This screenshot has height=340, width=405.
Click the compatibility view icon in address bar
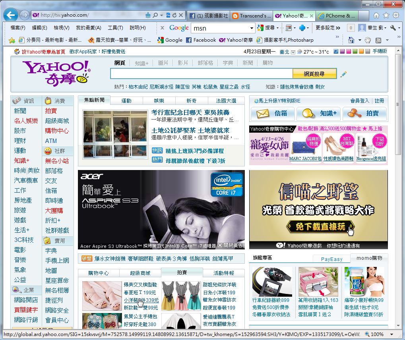pos(168,15)
